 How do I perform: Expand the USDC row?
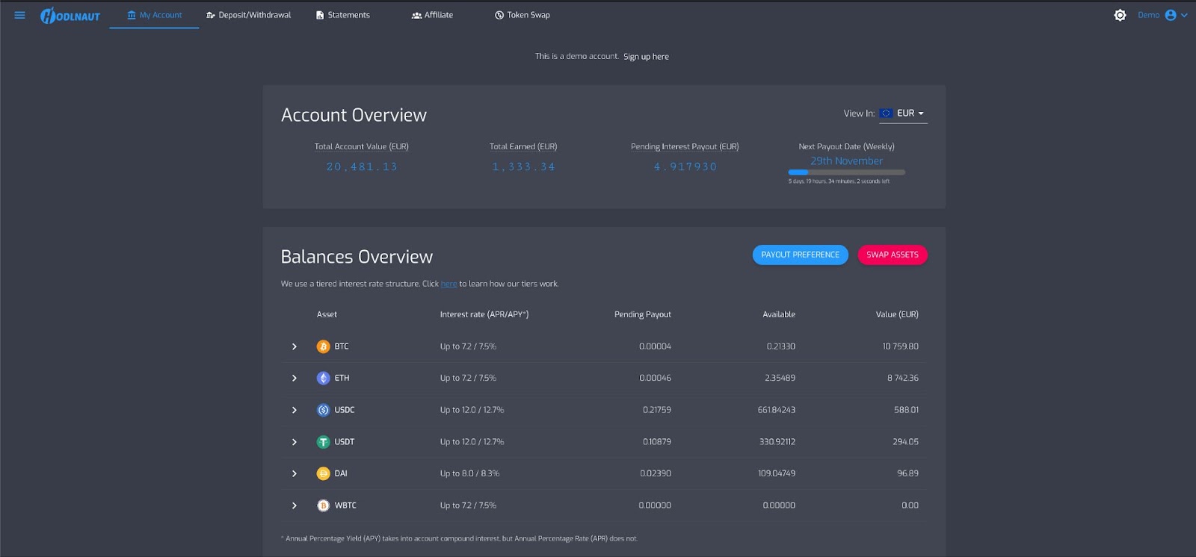pyautogui.click(x=295, y=410)
